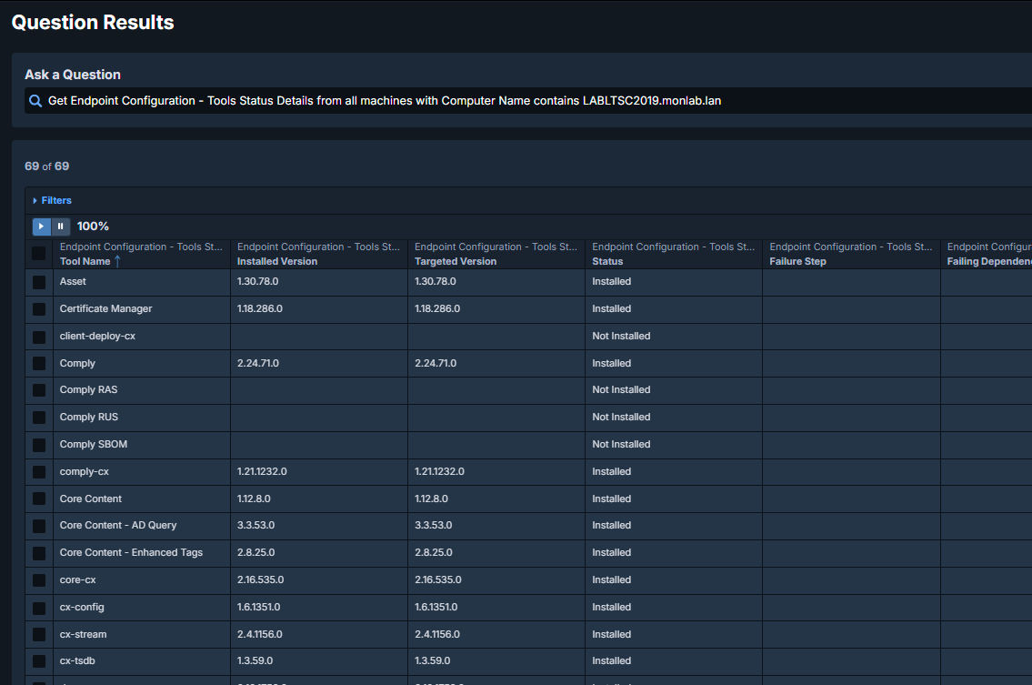1032x685 pixels.
Task: Click the comply-cx installed version cell
Action: click(x=262, y=471)
